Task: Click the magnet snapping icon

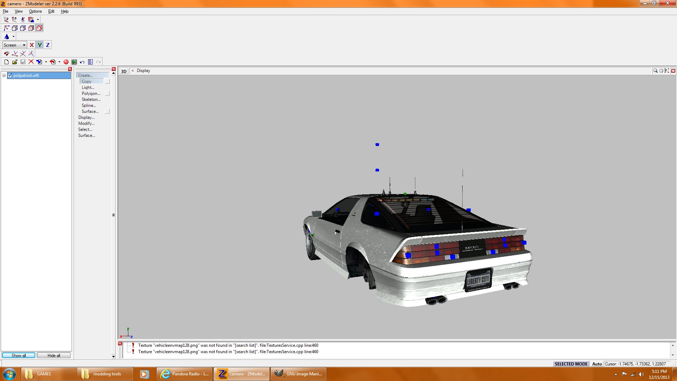Action: (x=7, y=53)
